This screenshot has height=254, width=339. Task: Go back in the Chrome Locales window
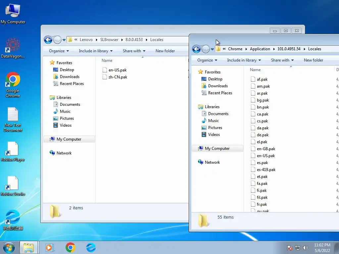pyautogui.click(x=196, y=49)
